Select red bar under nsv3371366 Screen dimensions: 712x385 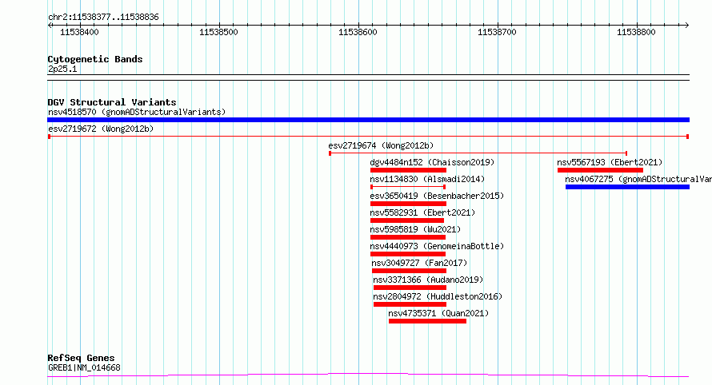click(x=410, y=288)
